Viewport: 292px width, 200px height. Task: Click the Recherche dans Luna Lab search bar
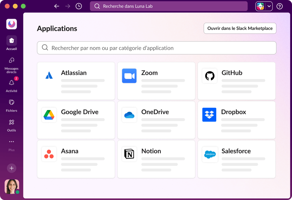click(x=169, y=6)
